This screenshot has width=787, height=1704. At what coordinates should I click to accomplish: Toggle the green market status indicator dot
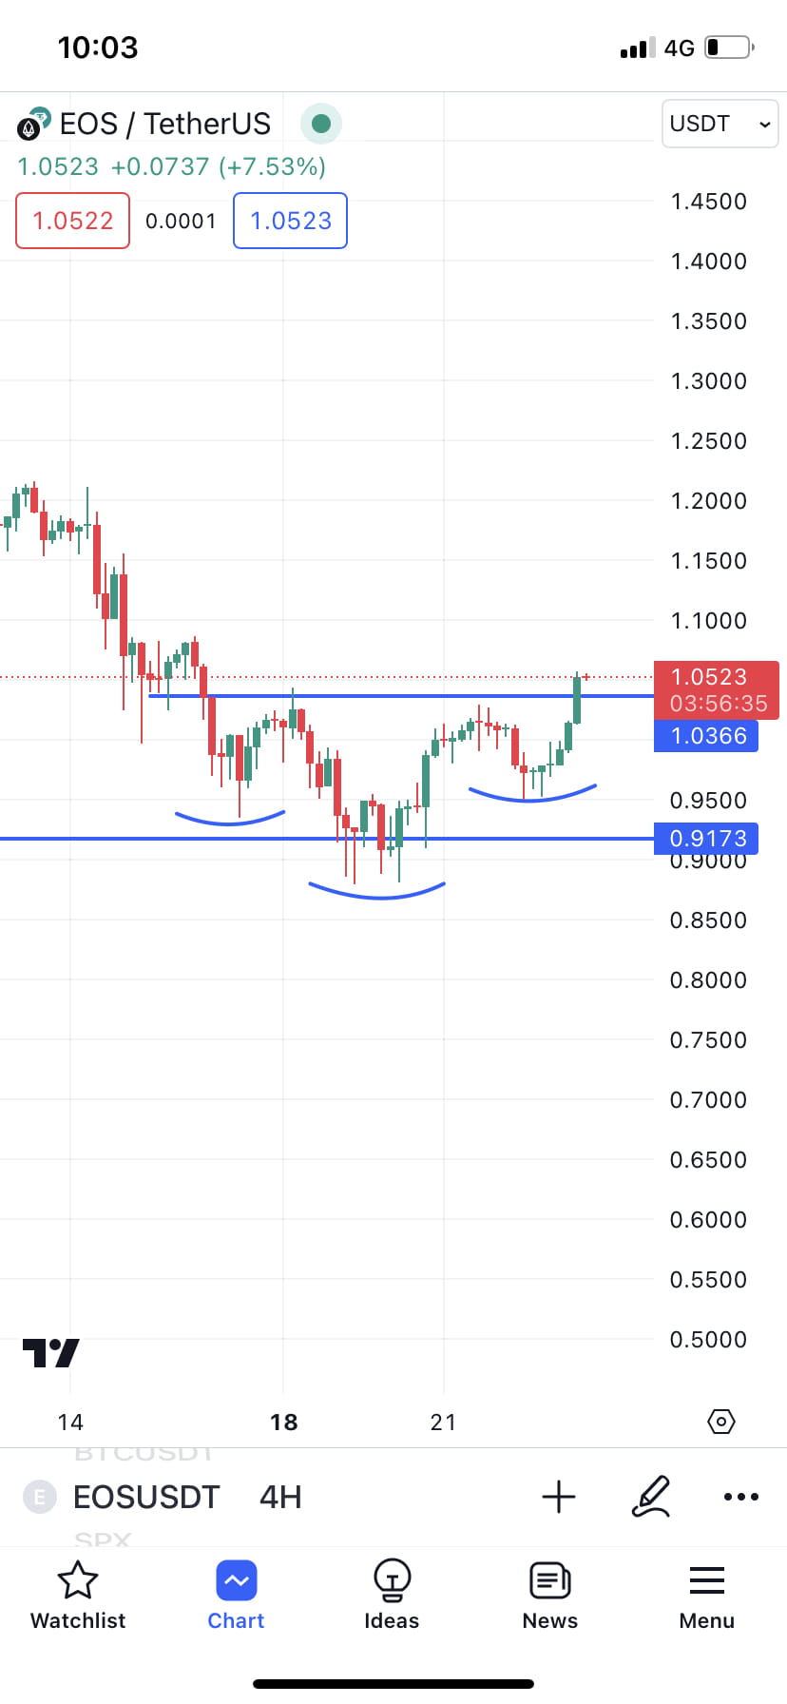[321, 124]
